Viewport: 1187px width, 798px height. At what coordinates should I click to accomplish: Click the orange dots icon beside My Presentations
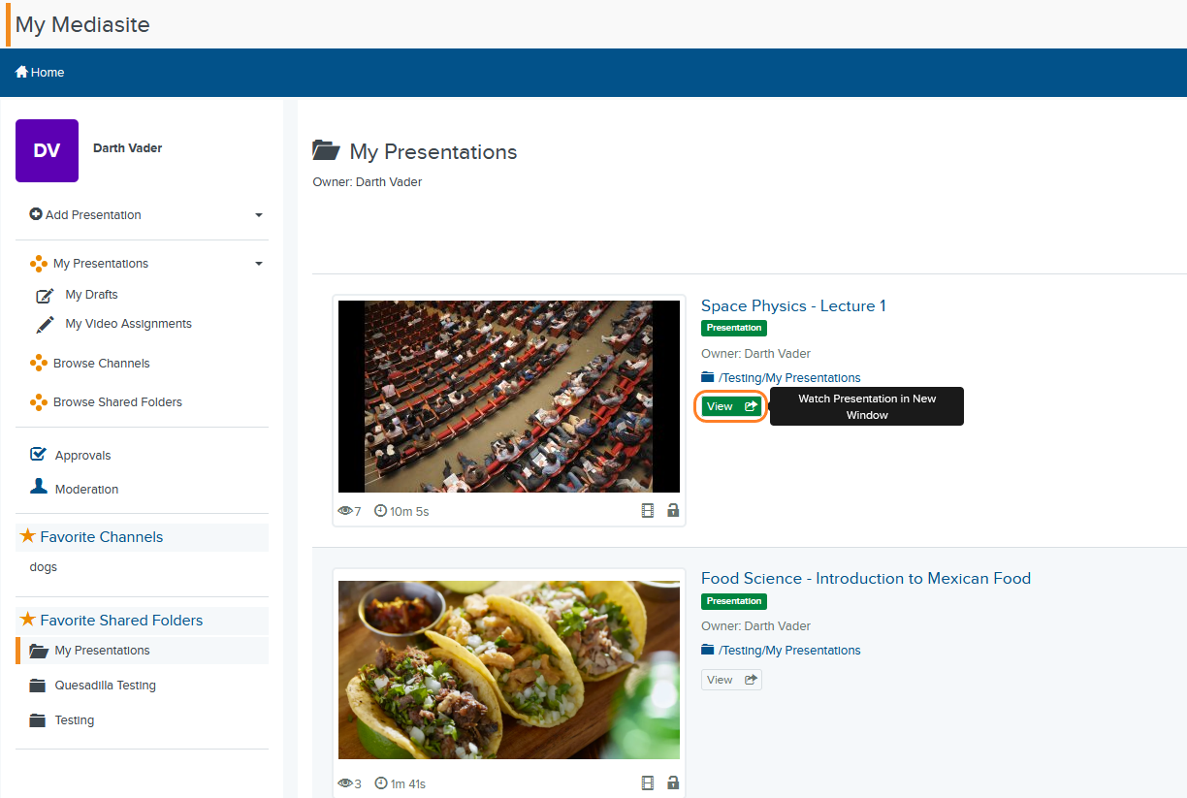[39, 264]
